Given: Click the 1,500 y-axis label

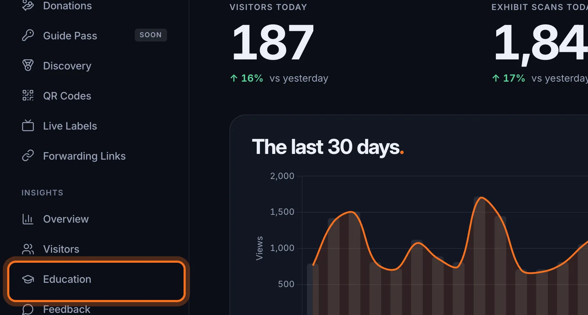Looking at the screenshot, I should pyautogui.click(x=282, y=212).
